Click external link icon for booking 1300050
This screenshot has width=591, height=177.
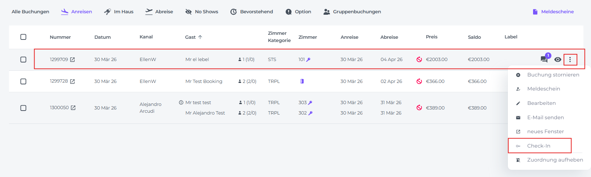point(73,108)
